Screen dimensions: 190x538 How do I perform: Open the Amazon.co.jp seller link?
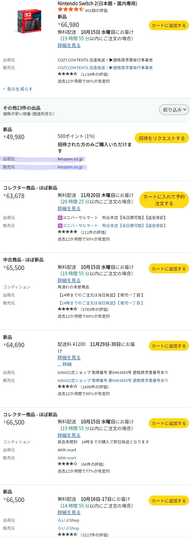tap(70, 167)
